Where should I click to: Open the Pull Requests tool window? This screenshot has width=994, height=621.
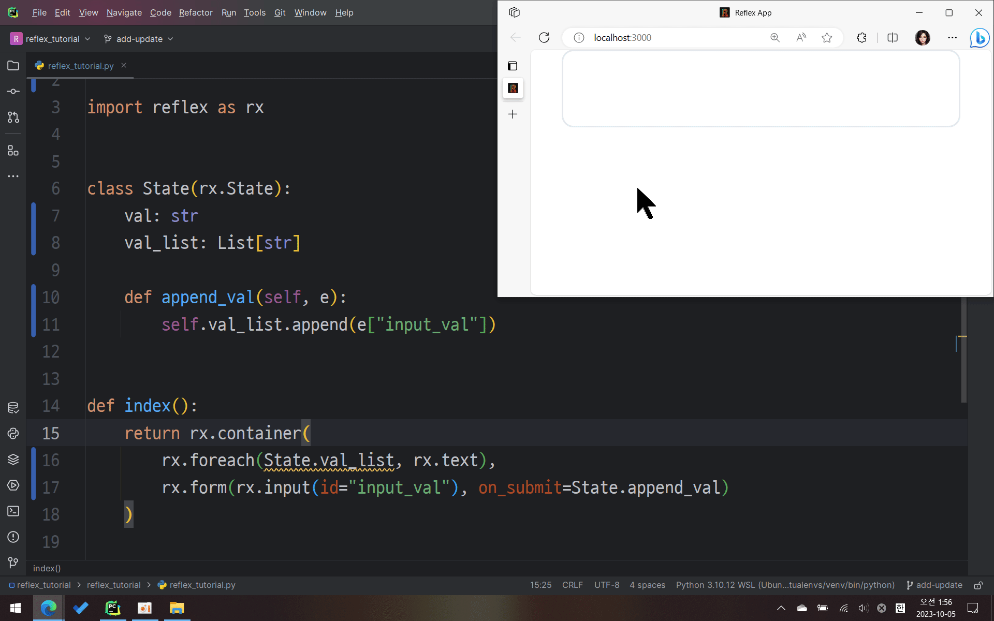point(13,117)
